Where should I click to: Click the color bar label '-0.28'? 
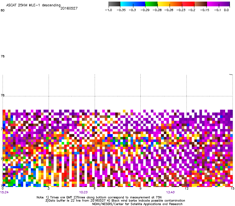[x=157, y=10]
